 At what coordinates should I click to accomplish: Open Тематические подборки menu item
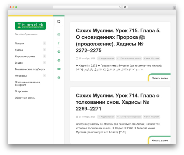(30, 69)
